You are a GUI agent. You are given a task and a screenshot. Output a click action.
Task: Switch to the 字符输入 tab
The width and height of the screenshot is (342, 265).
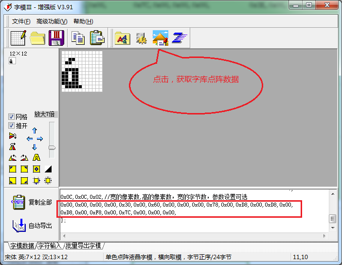click(50, 246)
